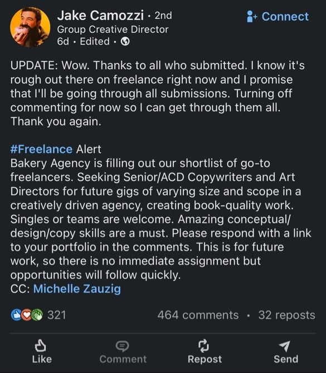Click the green clapping reaction emoji
Screen dimensions: 326x373
click(37, 315)
